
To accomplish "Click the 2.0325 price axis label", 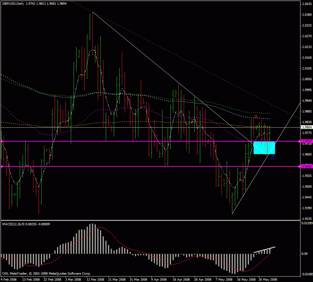I will pos(307,26).
